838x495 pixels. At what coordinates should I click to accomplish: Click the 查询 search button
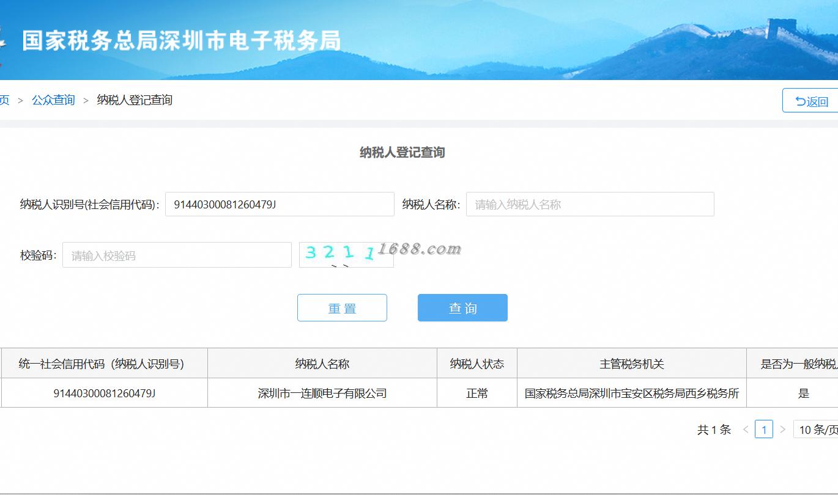point(462,307)
